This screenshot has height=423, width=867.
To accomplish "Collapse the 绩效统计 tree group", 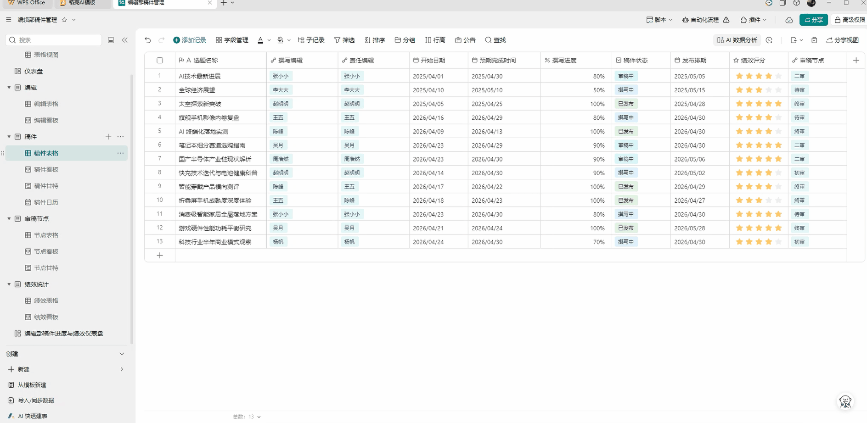I will [x=9, y=284].
